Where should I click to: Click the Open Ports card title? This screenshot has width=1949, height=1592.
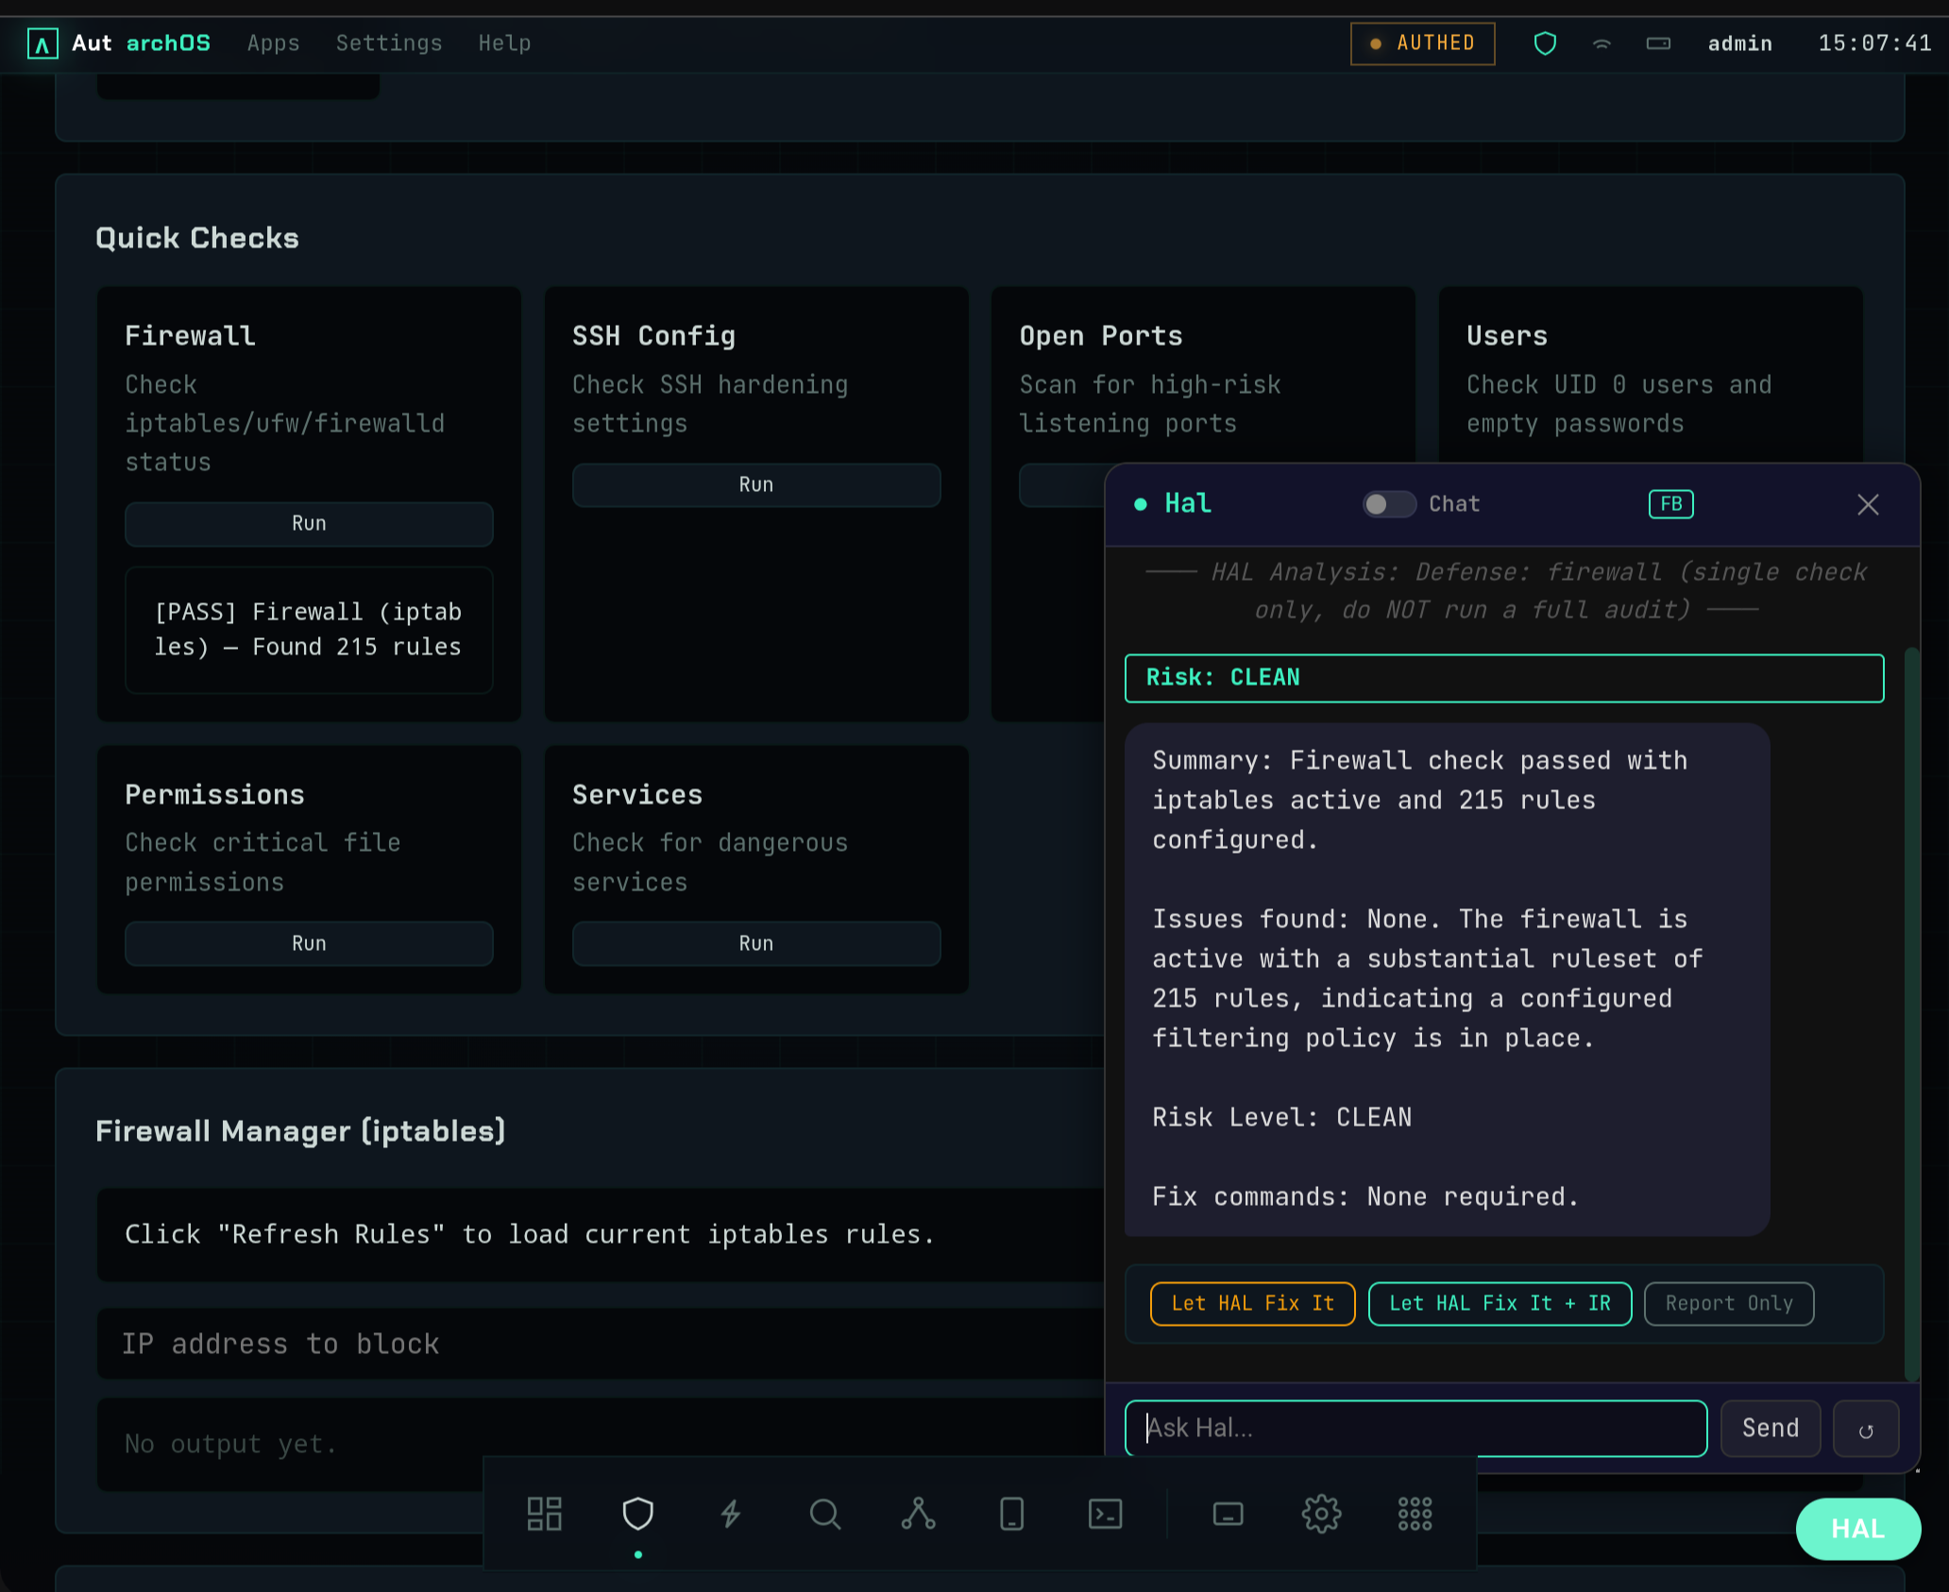point(1101,336)
